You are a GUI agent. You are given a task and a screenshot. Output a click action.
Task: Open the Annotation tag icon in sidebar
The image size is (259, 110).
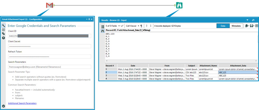pos(3,34)
